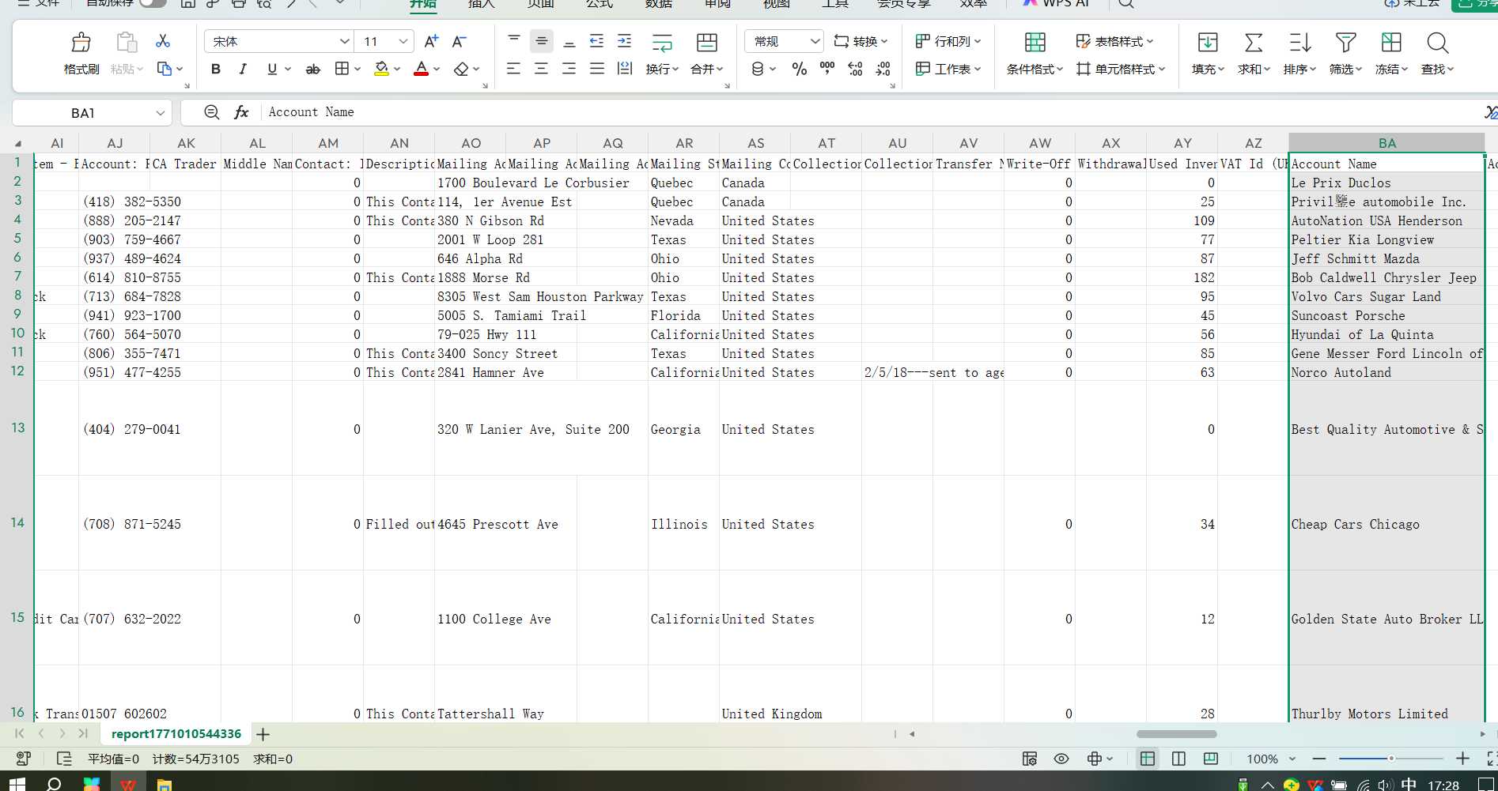Decrease font size with the A- icon
Screen dimensions: 1498x791
click(x=459, y=41)
